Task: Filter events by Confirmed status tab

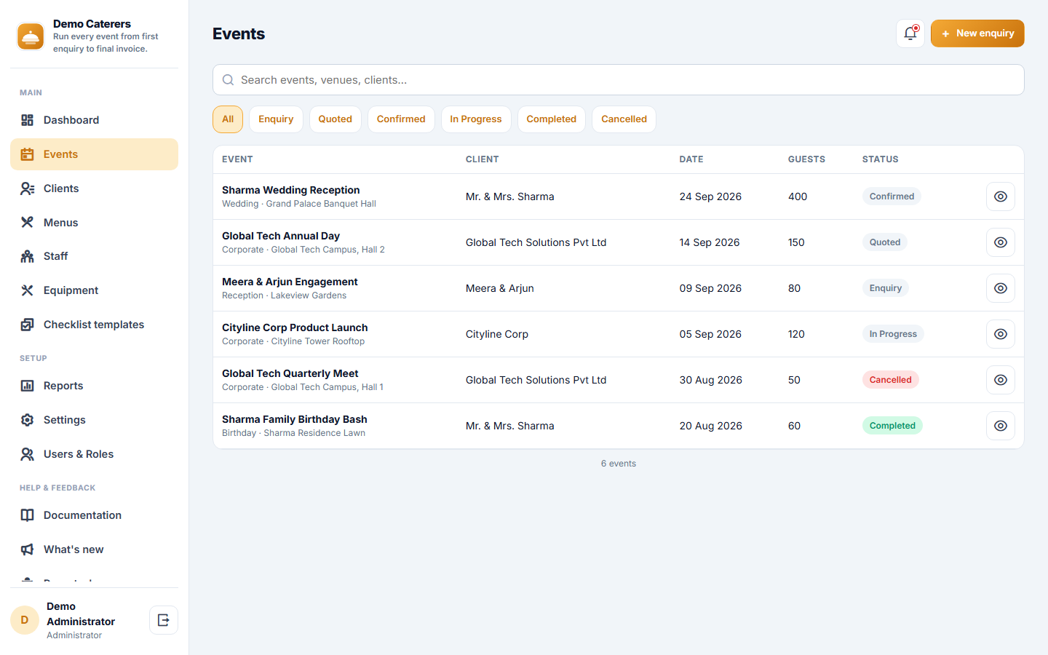Action: [x=401, y=119]
